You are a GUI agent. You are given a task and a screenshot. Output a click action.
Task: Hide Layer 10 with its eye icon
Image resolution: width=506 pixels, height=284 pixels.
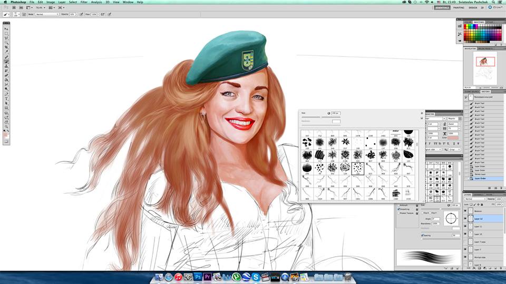click(465, 234)
